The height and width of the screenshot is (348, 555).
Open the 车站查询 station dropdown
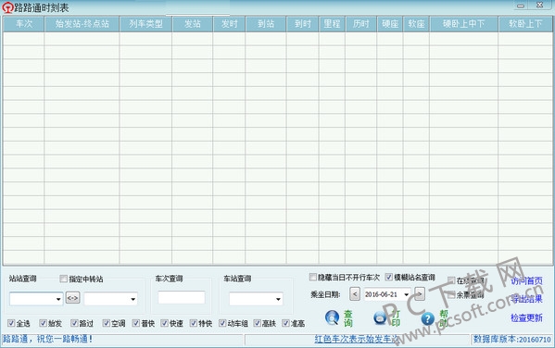click(x=279, y=299)
